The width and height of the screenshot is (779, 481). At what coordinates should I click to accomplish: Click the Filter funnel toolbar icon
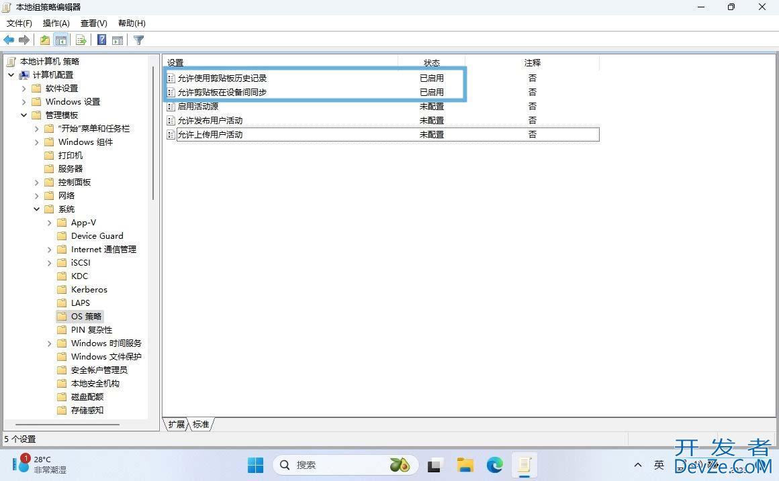point(138,40)
